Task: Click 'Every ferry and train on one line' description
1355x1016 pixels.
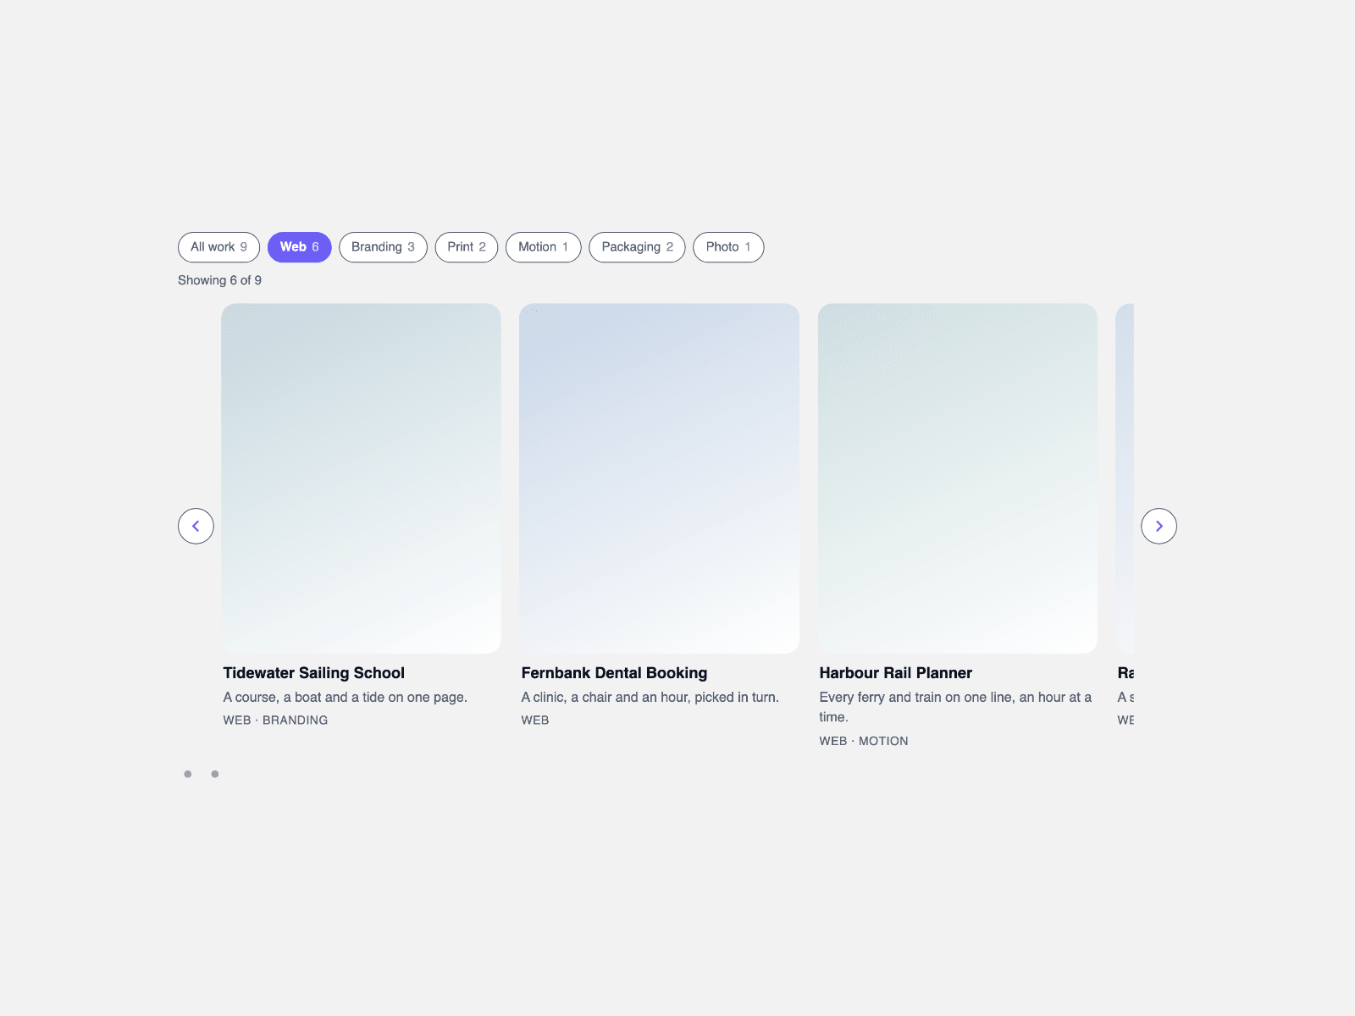Action: [955, 707]
